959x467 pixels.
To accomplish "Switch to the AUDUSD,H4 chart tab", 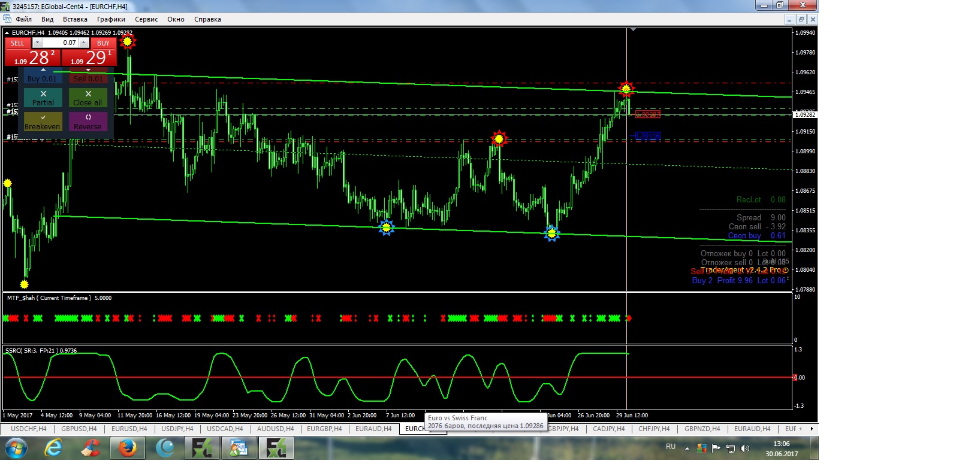I will click(275, 429).
